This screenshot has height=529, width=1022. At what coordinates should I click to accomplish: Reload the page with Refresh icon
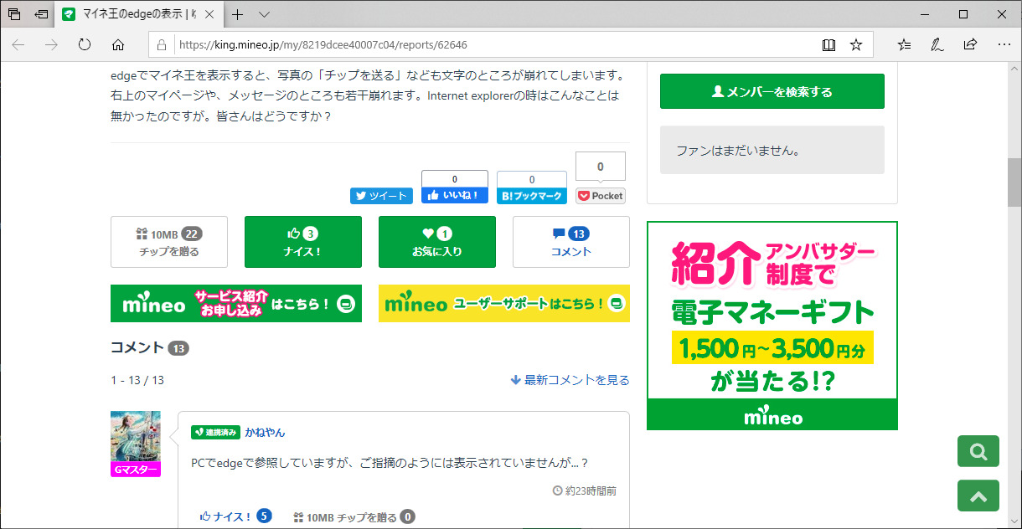[85, 44]
